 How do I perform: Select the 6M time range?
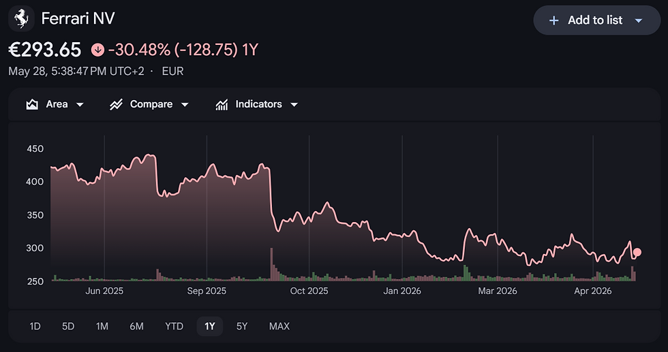136,326
